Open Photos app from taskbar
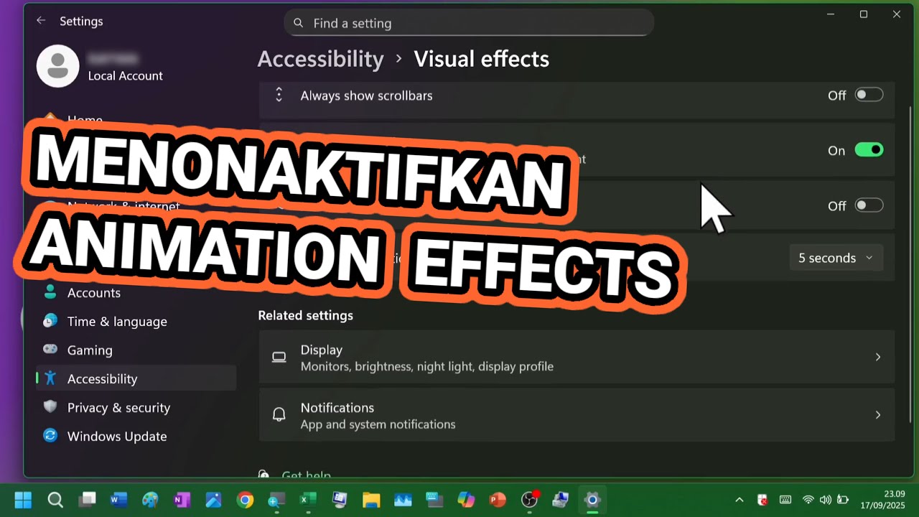Viewport: 919px width, 517px height. click(213, 500)
